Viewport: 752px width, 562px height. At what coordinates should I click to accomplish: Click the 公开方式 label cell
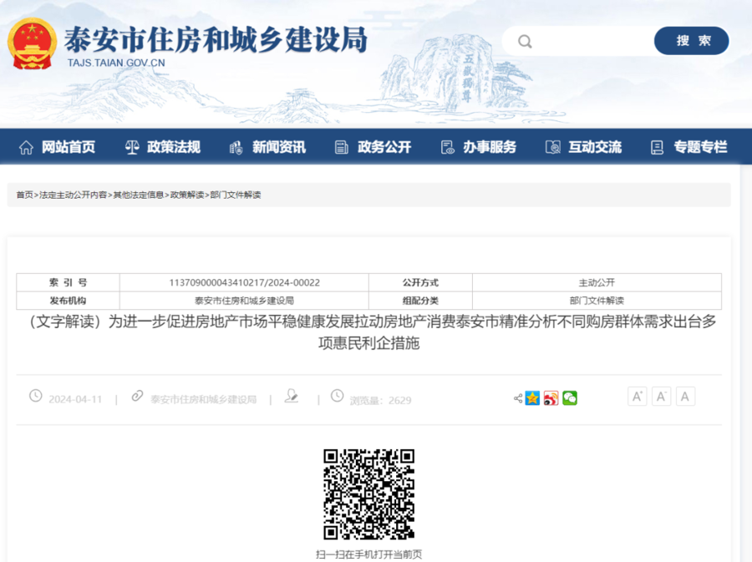420,283
